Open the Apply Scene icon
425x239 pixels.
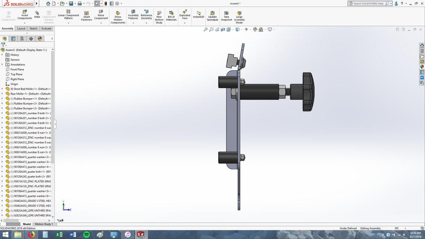click(x=261, y=30)
